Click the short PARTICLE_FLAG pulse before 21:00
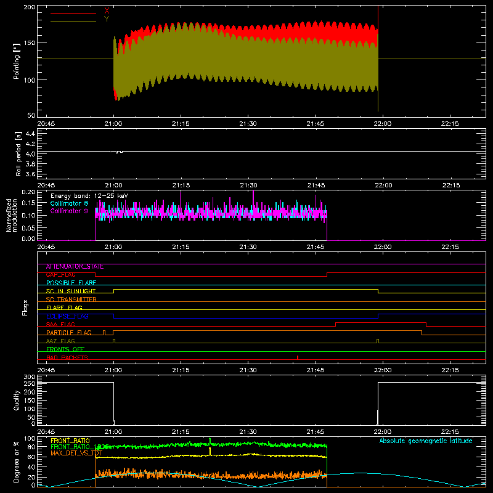The width and height of the screenshot is (493, 493). 104,333
